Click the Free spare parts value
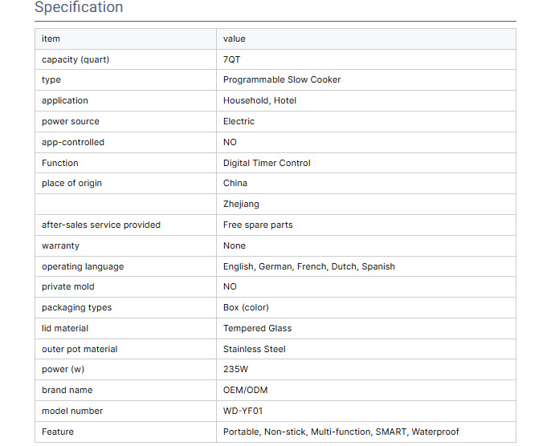Image resolution: width=555 pixels, height=446 pixels. tap(258, 225)
